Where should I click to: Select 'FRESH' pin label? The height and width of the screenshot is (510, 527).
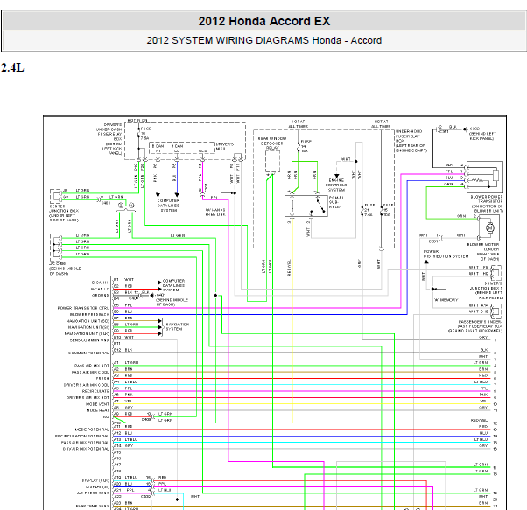(x=102, y=379)
